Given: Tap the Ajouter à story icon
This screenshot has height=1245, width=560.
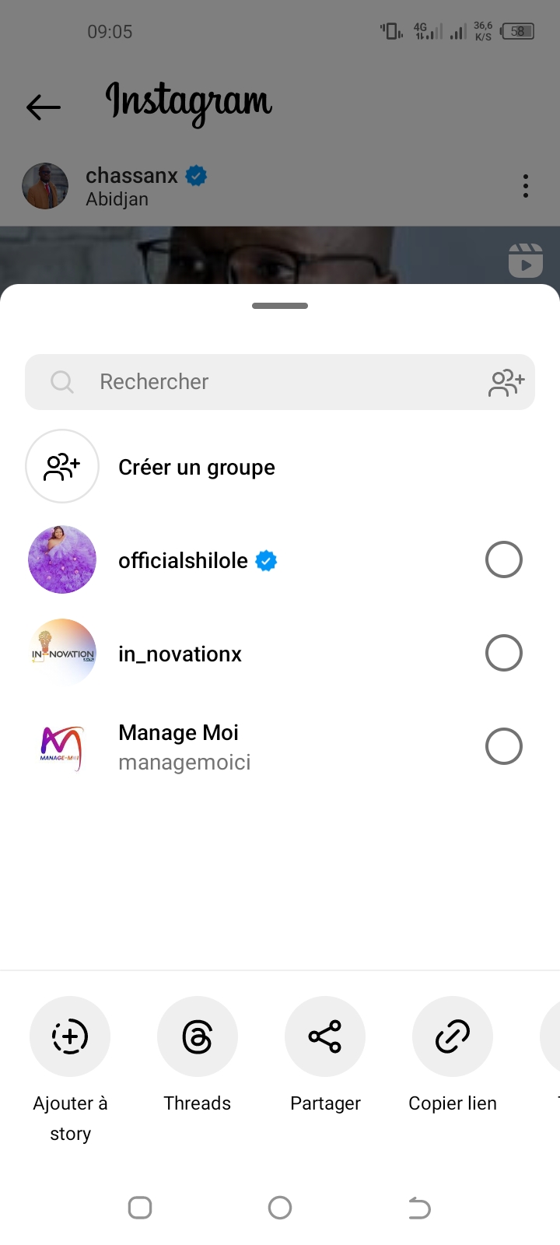Looking at the screenshot, I should 70,1036.
